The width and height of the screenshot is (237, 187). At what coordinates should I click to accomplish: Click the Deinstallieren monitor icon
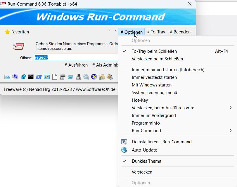(124, 142)
